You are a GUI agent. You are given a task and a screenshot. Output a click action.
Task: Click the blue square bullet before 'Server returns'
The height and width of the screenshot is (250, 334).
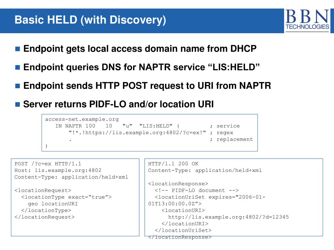coord(18,104)
